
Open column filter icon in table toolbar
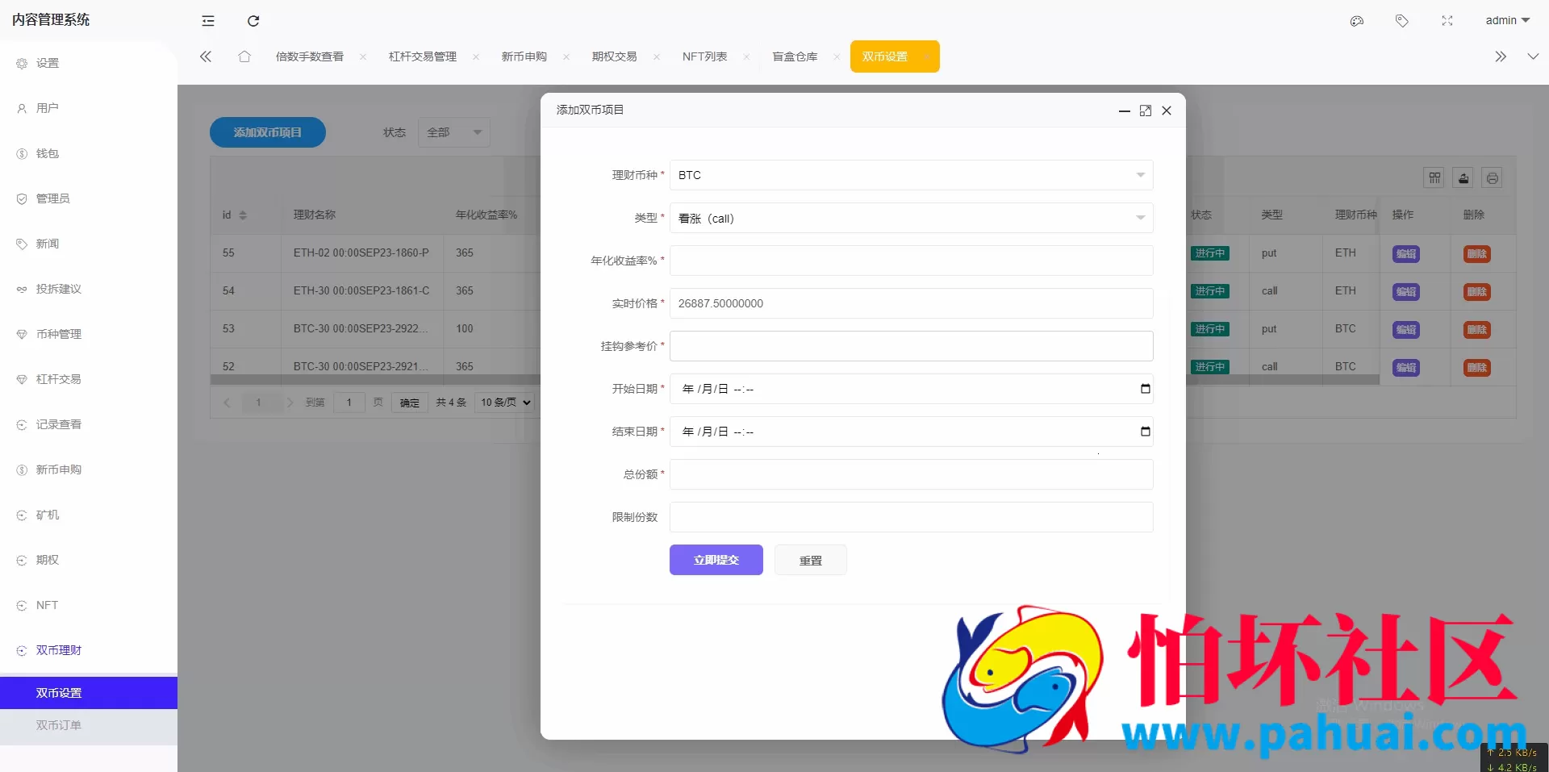[x=1434, y=178]
